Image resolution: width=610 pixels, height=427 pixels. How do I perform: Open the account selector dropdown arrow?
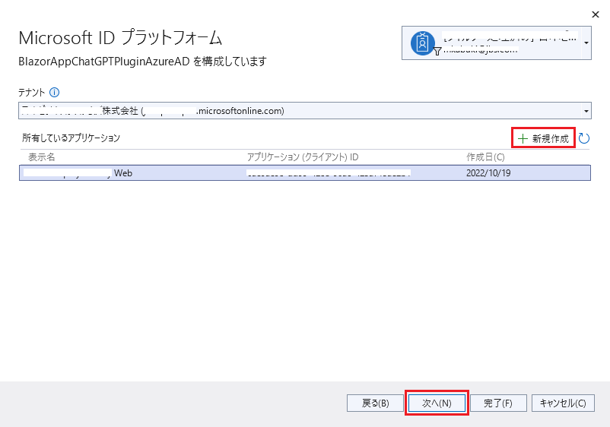[x=586, y=43]
